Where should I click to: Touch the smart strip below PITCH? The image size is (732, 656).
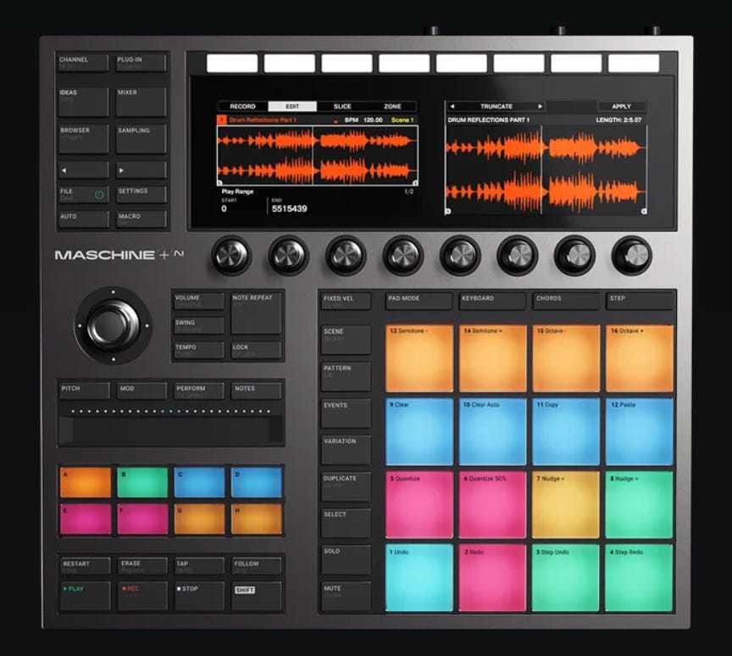pos(171,430)
